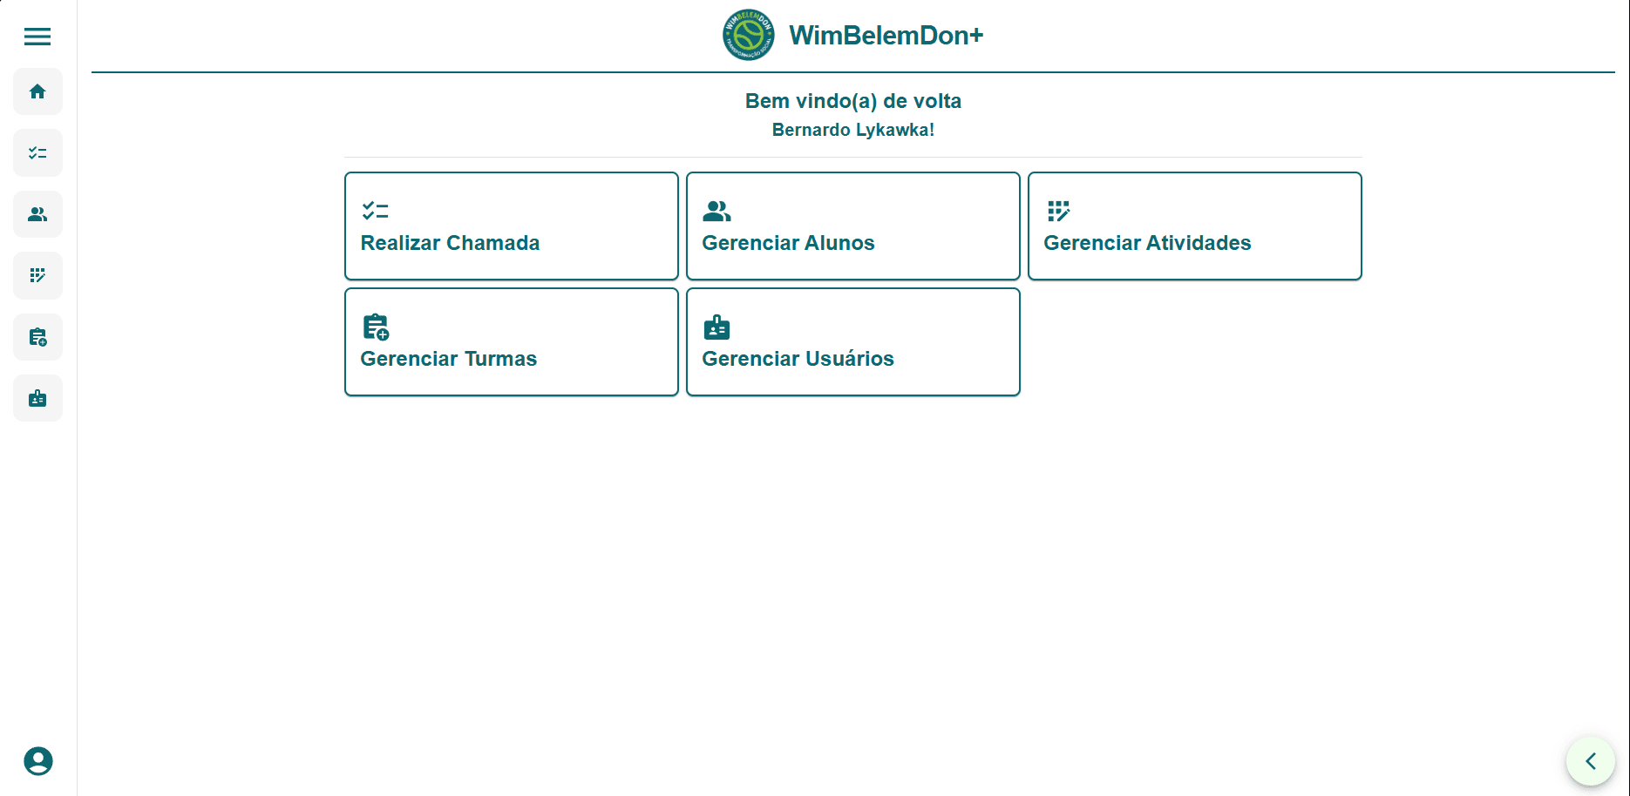
Task: Click the WimBelemDon circular logo
Action: click(x=748, y=35)
